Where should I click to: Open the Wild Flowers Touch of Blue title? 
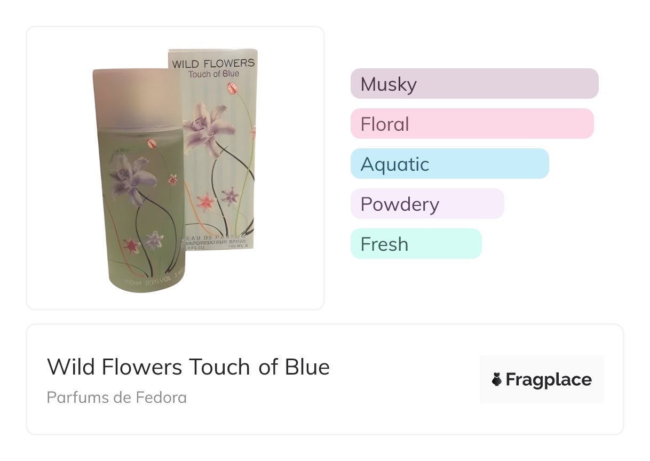point(188,367)
